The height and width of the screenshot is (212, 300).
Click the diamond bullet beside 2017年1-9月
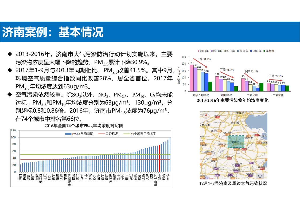coord(10,70)
